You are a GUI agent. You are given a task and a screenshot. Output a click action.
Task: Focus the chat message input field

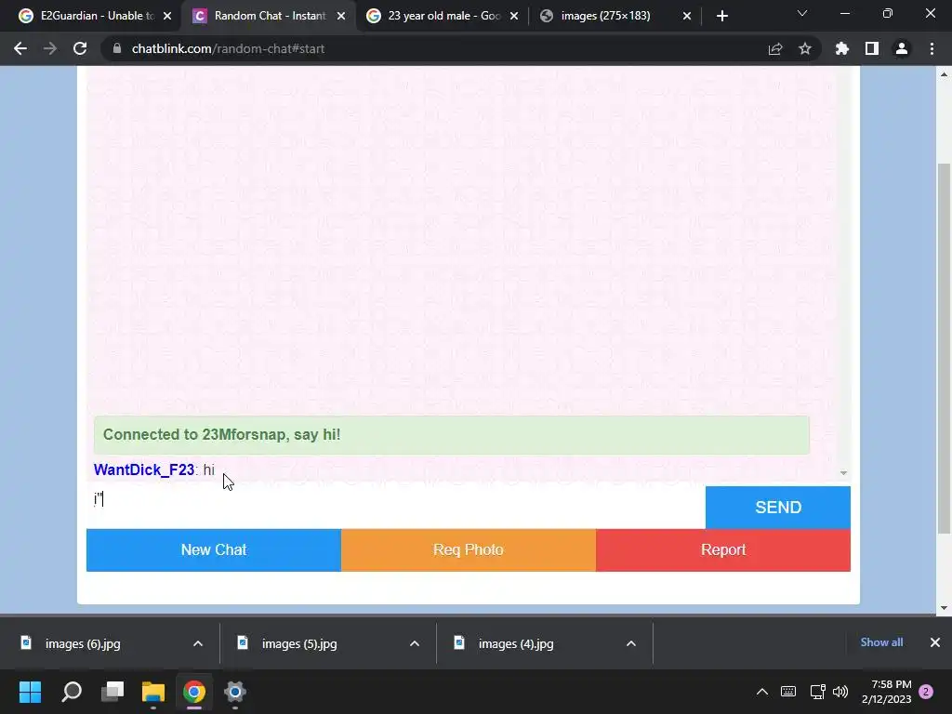tap(396, 507)
